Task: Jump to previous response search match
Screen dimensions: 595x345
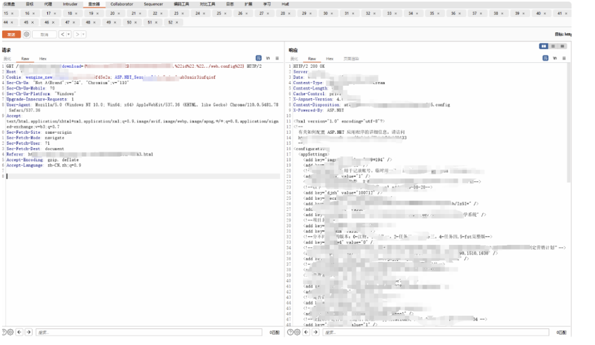Action: pyautogui.click(x=306, y=332)
